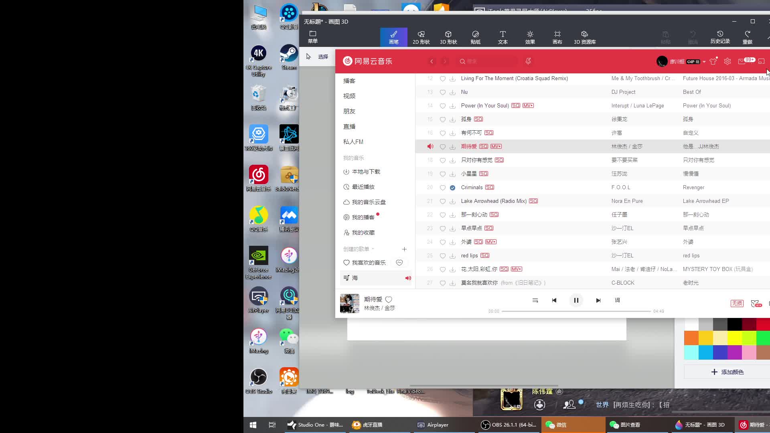The height and width of the screenshot is (433, 770).
Task: Open My Collection
Action: [359, 233]
